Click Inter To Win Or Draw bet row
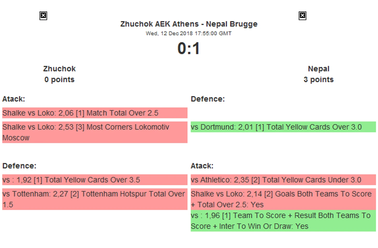The width and height of the screenshot is (378, 248). click(x=283, y=221)
